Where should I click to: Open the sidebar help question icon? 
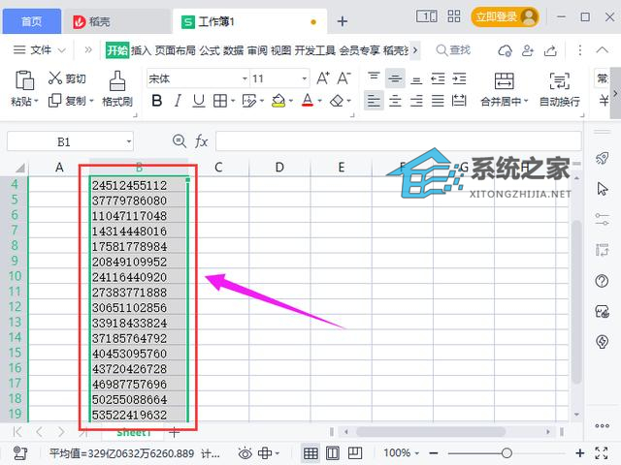(x=602, y=281)
